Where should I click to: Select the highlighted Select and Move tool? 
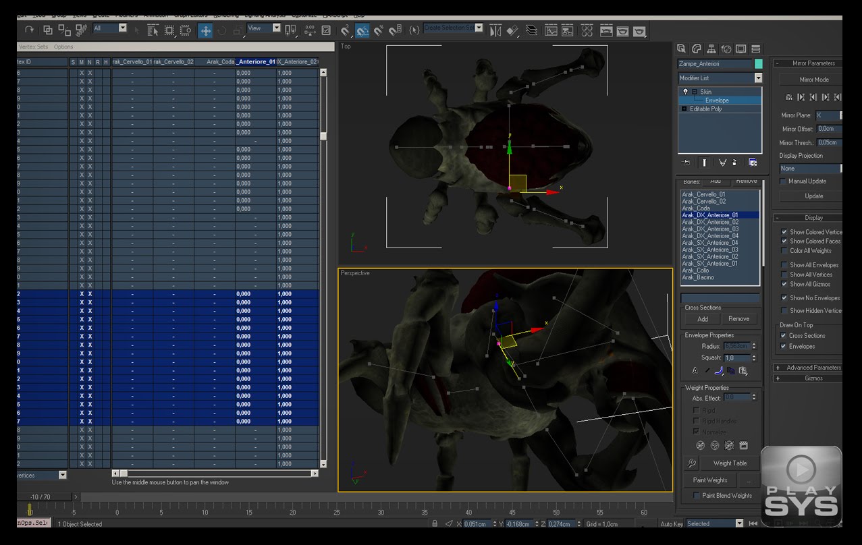[205, 30]
